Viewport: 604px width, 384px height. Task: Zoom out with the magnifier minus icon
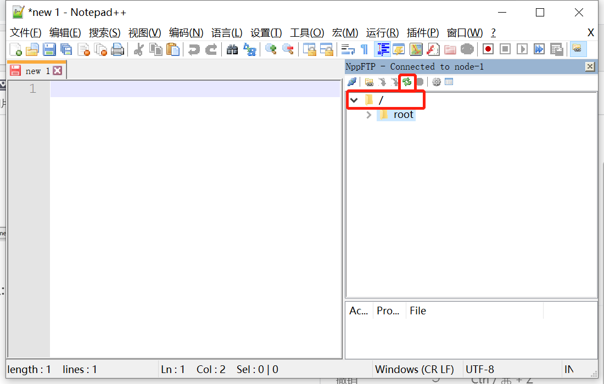(288, 49)
